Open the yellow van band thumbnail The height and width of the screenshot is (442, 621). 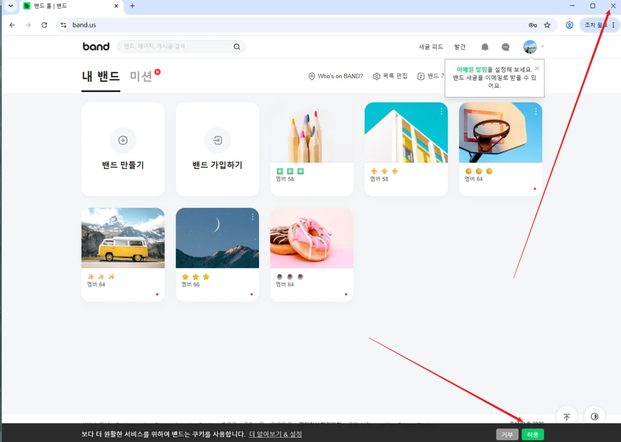(x=123, y=238)
